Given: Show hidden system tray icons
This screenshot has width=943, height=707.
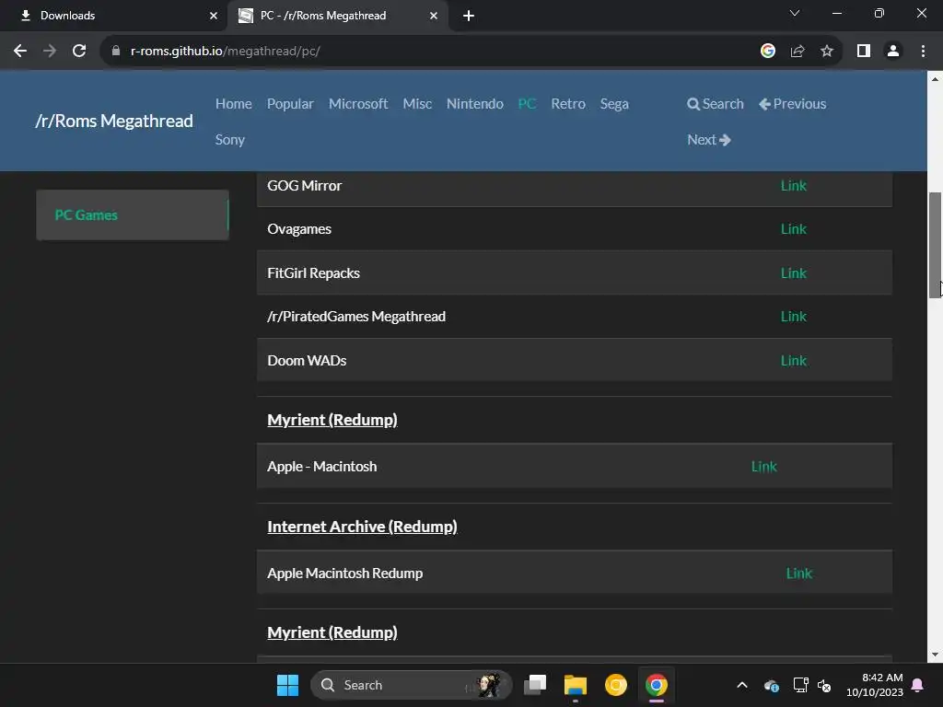Looking at the screenshot, I should tap(742, 685).
